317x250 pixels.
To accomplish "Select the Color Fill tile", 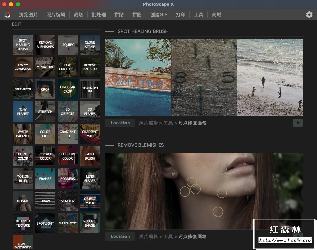I will pyautogui.click(x=45, y=134).
